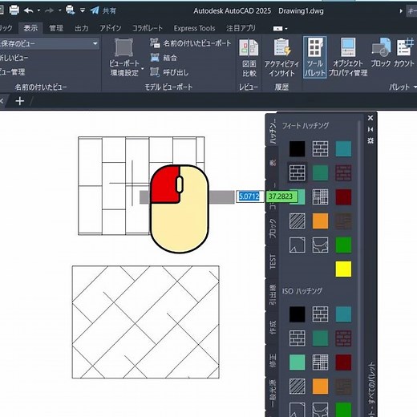Select the teal swatch under フィート ハッチング heading
Viewport: 417px width, 417px height.
[343, 148]
